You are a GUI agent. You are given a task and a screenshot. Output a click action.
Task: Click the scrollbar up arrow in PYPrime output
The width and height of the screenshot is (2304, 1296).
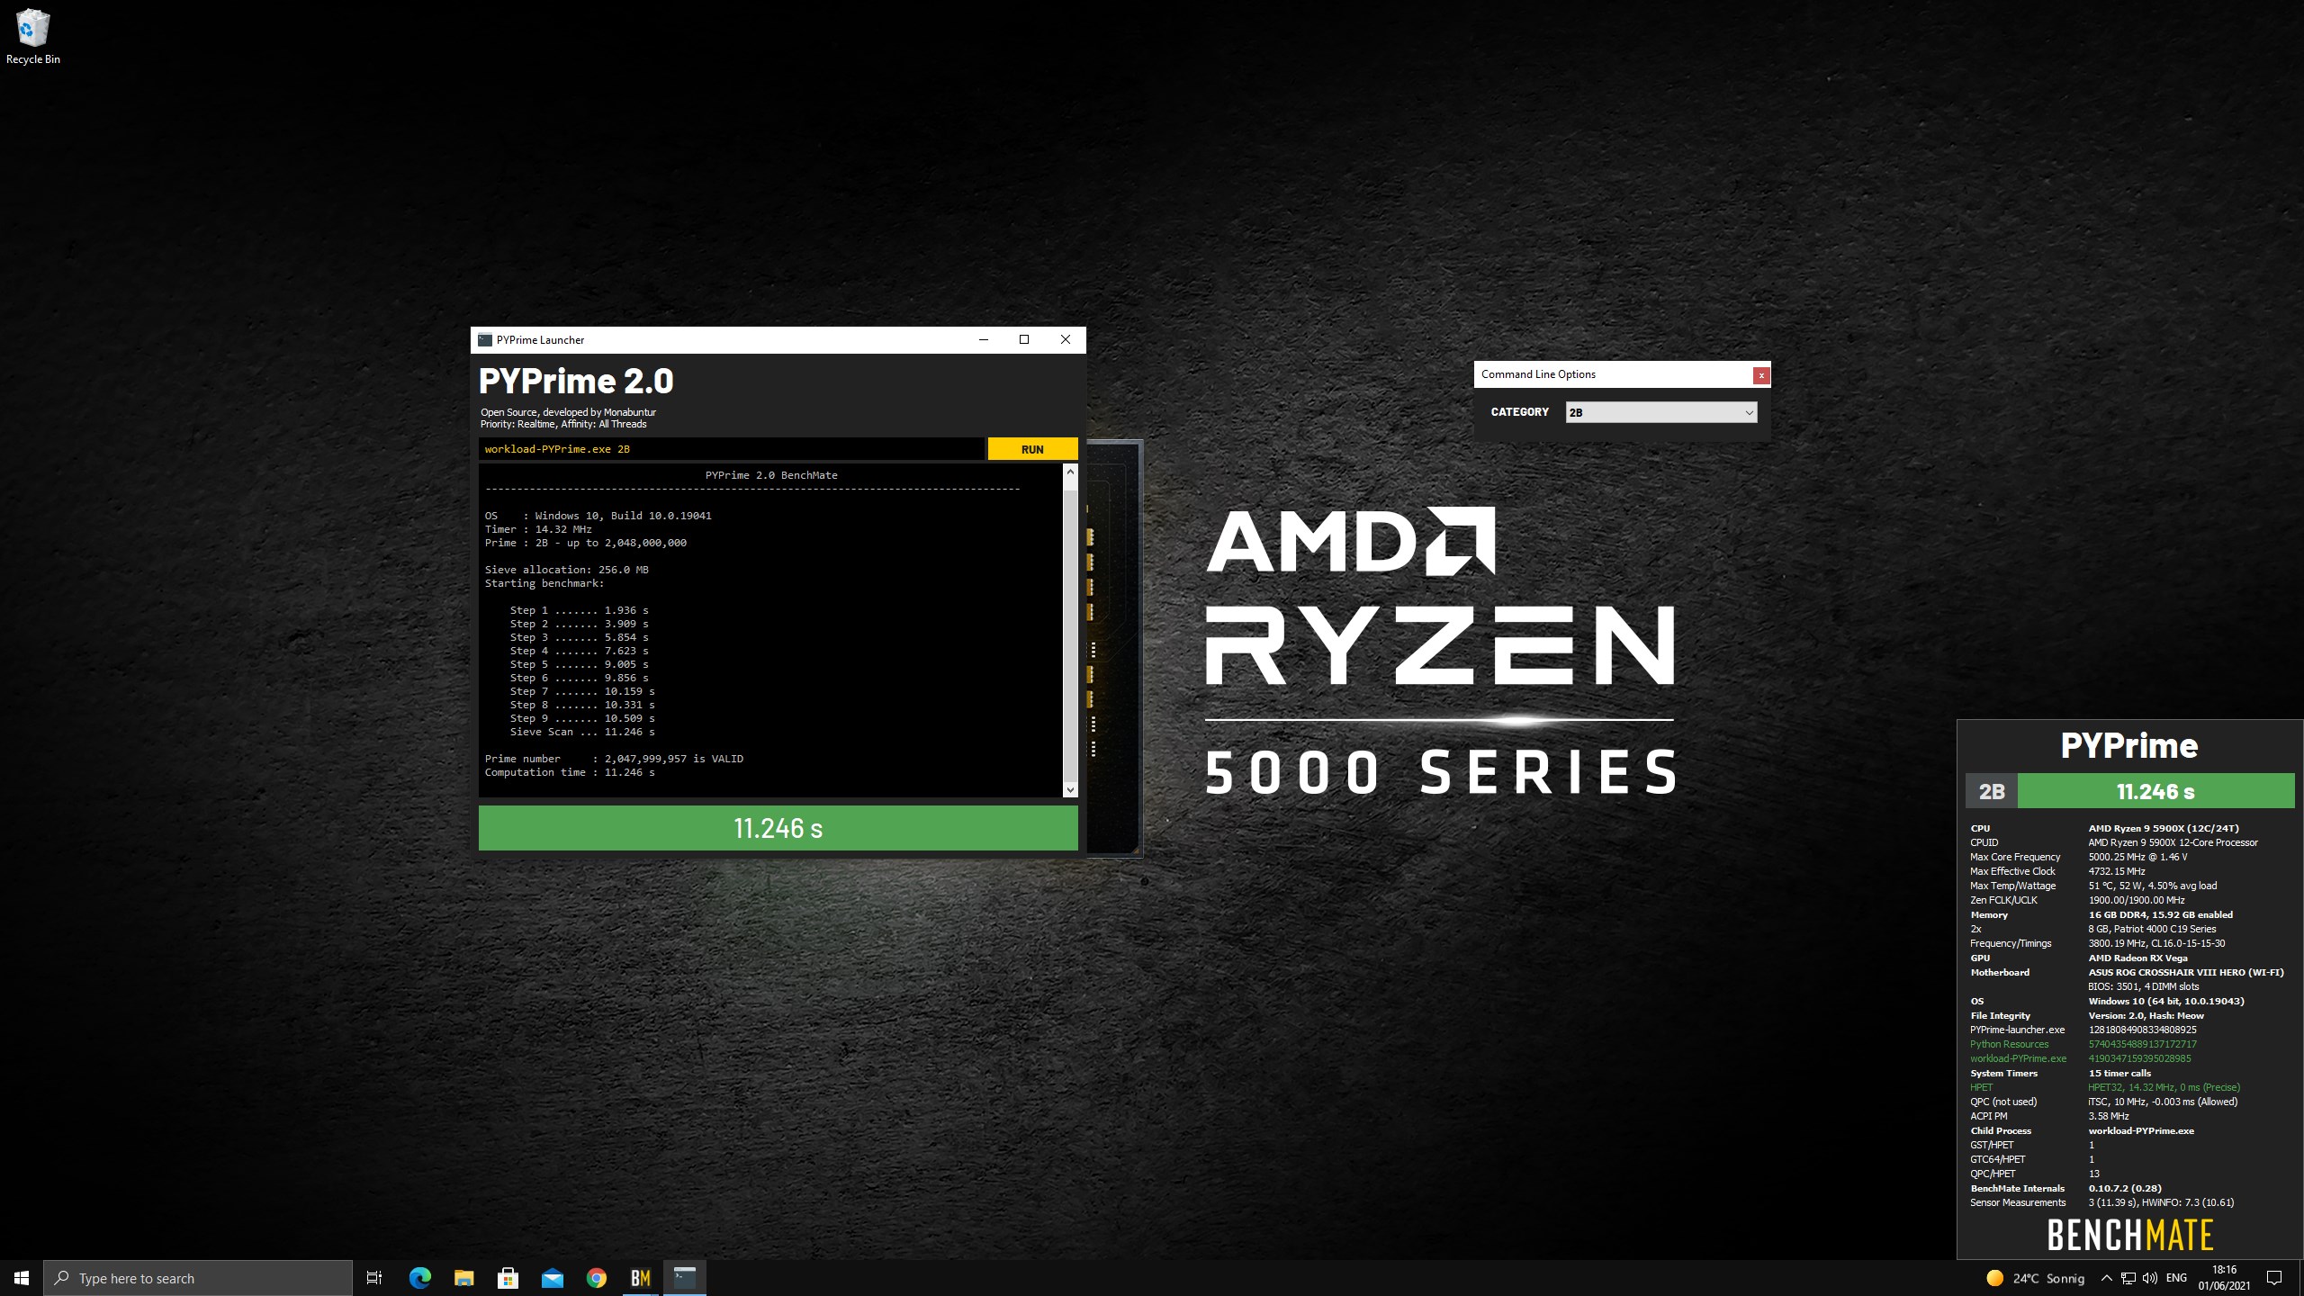pyautogui.click(x=1070, y=472)
